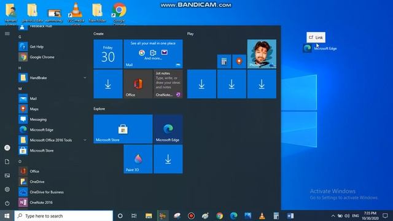Click the ENG language indicator
Image resolution: width=393 pixels, height=221 pixels.
[x=356, y=215]
